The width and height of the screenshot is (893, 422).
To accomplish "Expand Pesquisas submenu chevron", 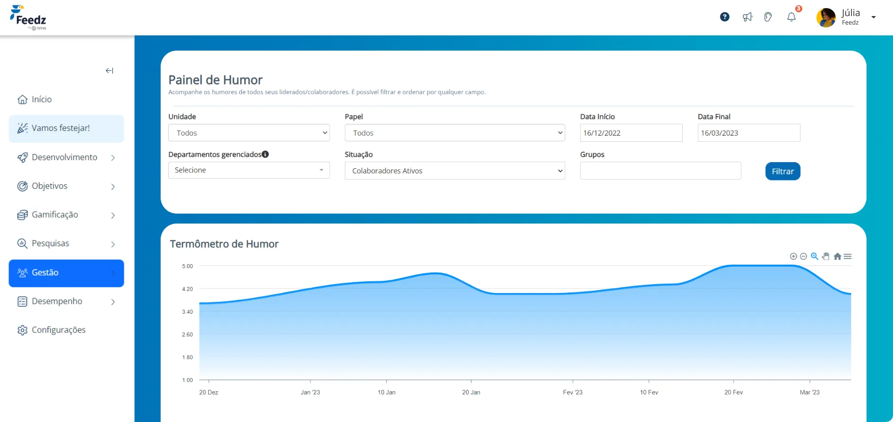I will [113, 244].
